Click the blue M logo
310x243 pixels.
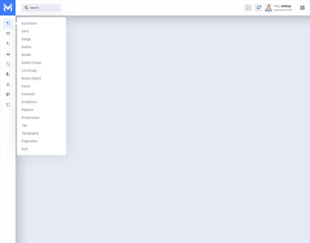pos(8,8)
